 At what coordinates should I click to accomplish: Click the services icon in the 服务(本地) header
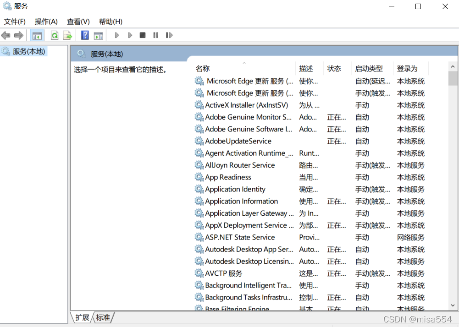tap(81, 54)
